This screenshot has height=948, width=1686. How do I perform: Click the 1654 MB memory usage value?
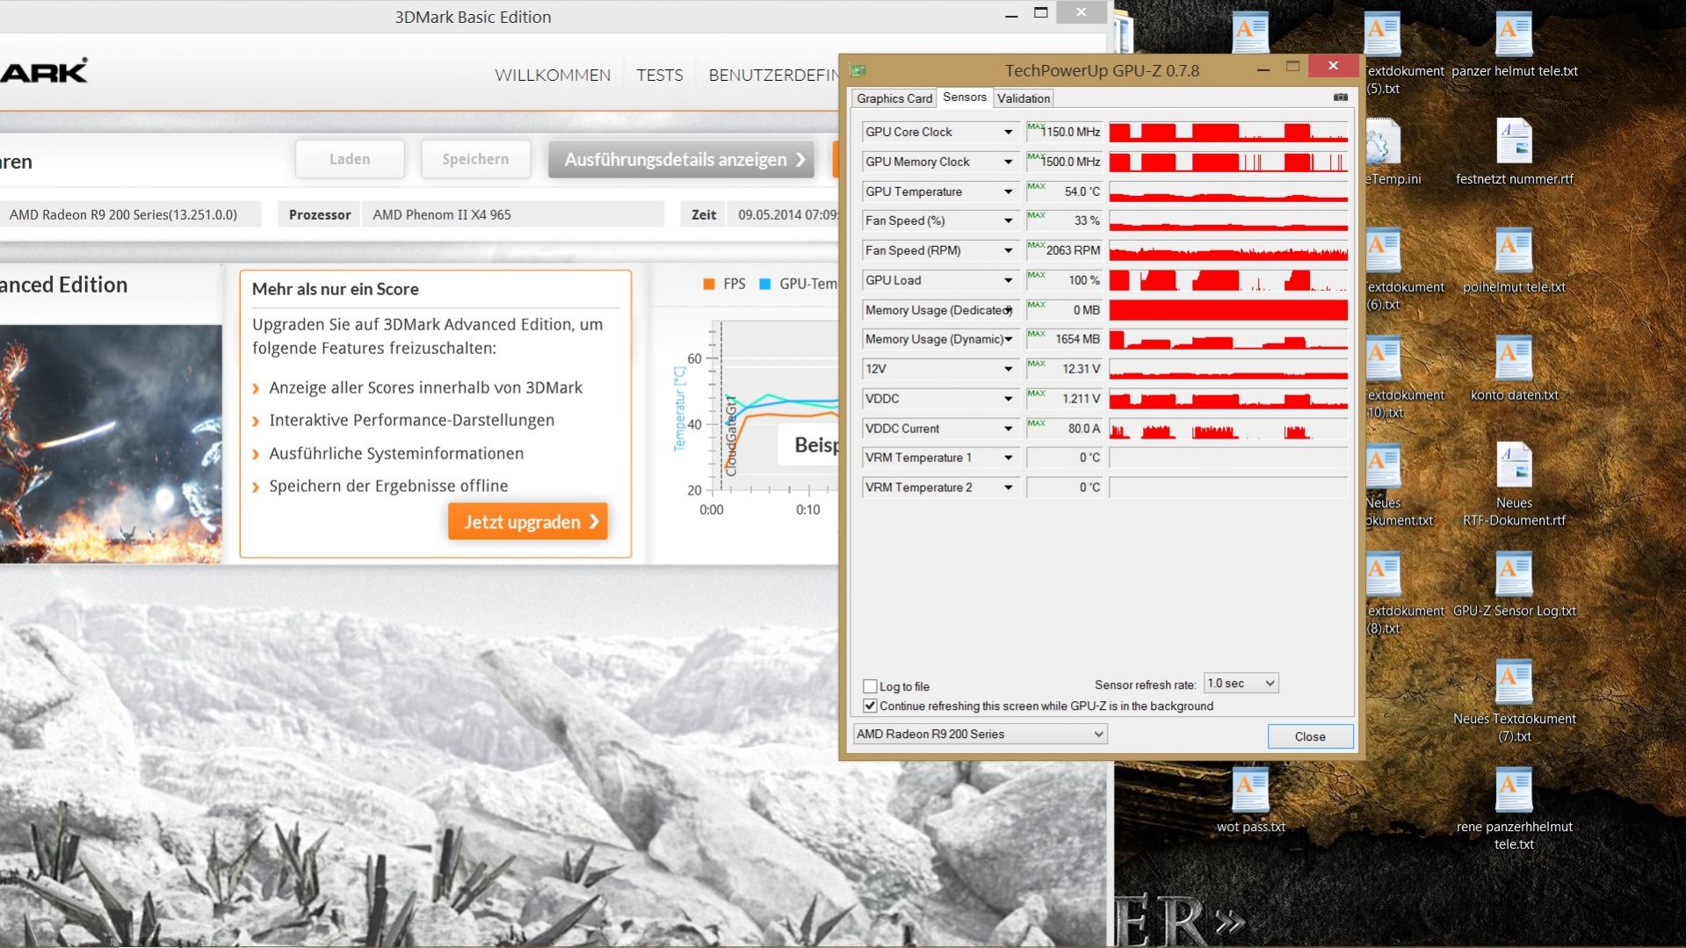coord(1065,339)
